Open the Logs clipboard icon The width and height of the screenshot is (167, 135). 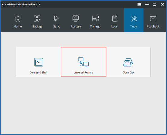click(115, 19)
